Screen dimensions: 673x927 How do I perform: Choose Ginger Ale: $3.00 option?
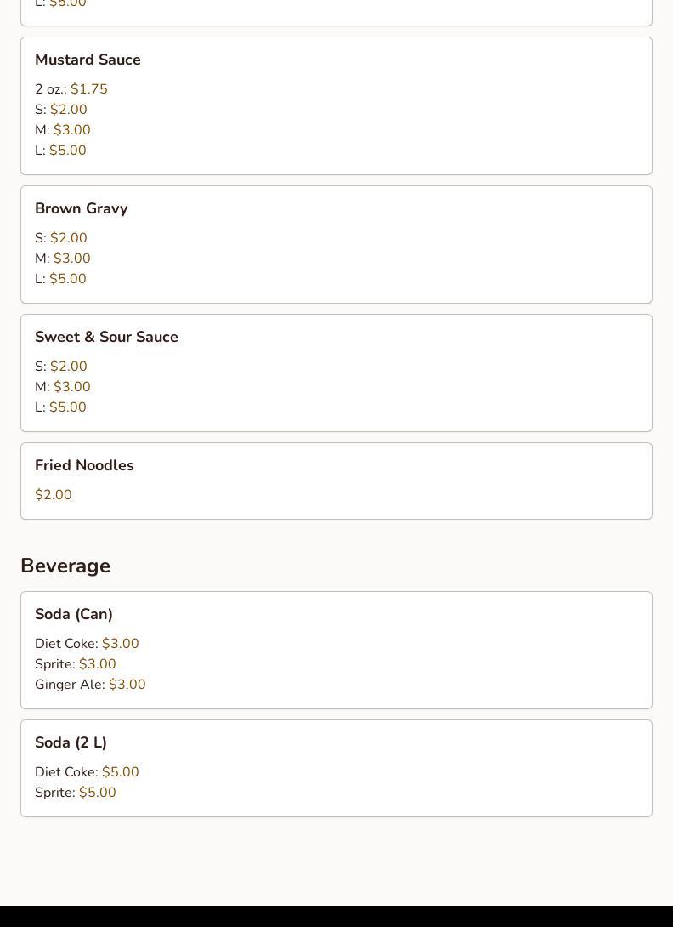click(90, 685)
